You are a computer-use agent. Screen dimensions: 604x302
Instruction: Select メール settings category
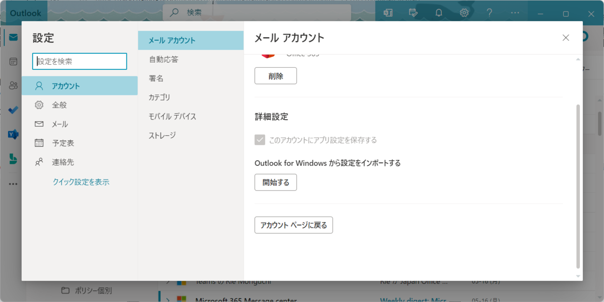tap(80, 124)
